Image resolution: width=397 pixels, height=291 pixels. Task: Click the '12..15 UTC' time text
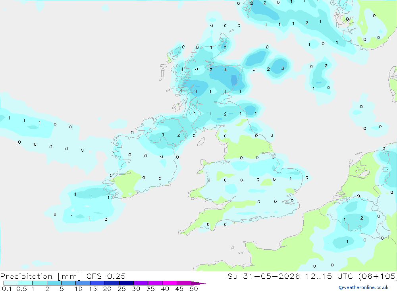click(x=329, y=276)
